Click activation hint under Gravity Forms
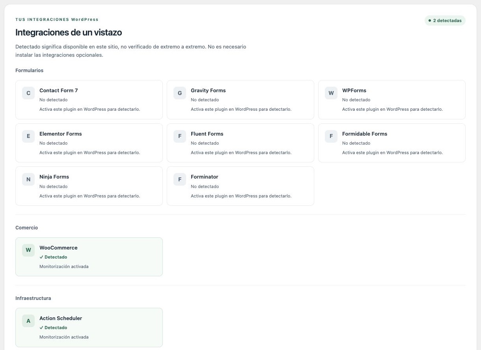 241,109
